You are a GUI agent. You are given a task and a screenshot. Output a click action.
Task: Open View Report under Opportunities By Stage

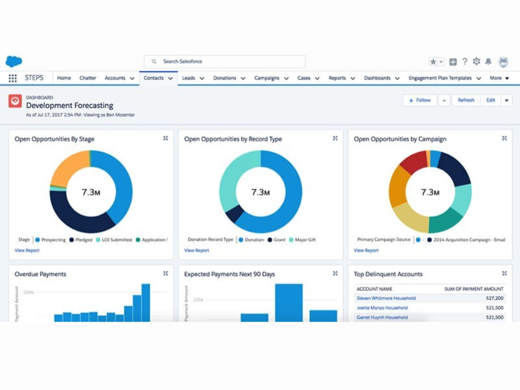27,251
